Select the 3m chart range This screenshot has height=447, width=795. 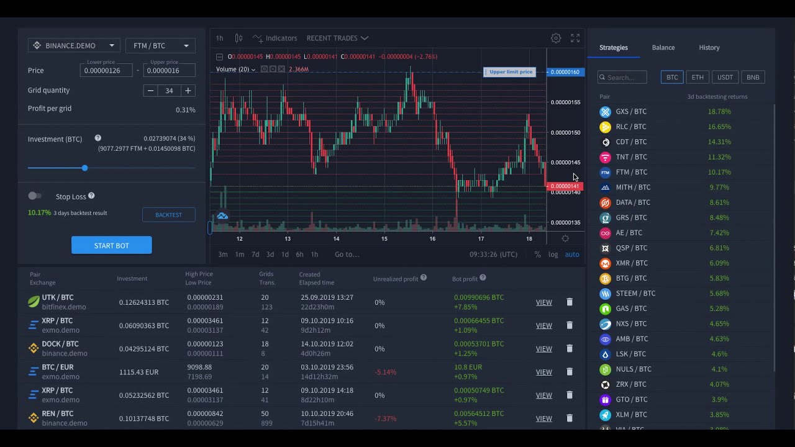(222, 255)
